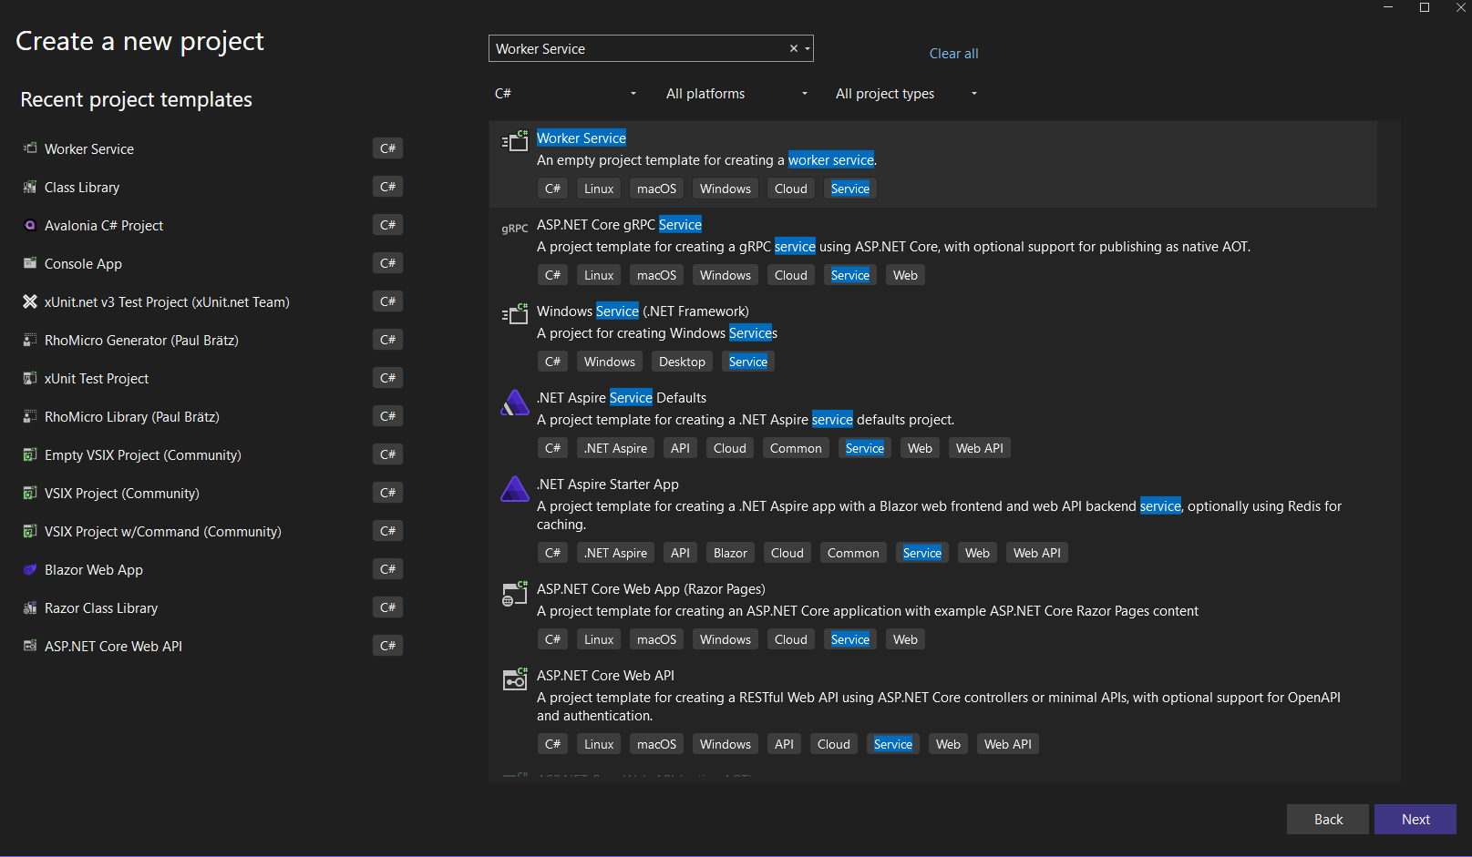
Task: Select the ASP.NET Core gRPC Service template
Action: click(x=619, y=224)
